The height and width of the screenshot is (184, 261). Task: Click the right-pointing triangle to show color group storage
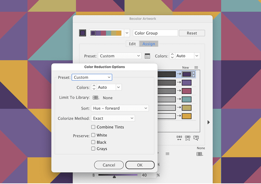[x=208, y=122]
